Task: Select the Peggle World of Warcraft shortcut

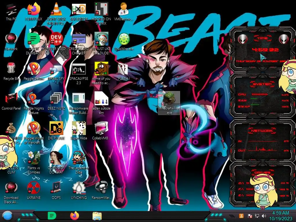Action: pos(34,133)
